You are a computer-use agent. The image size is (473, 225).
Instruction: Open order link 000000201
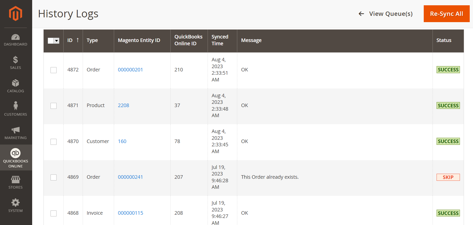coord(130,70)
